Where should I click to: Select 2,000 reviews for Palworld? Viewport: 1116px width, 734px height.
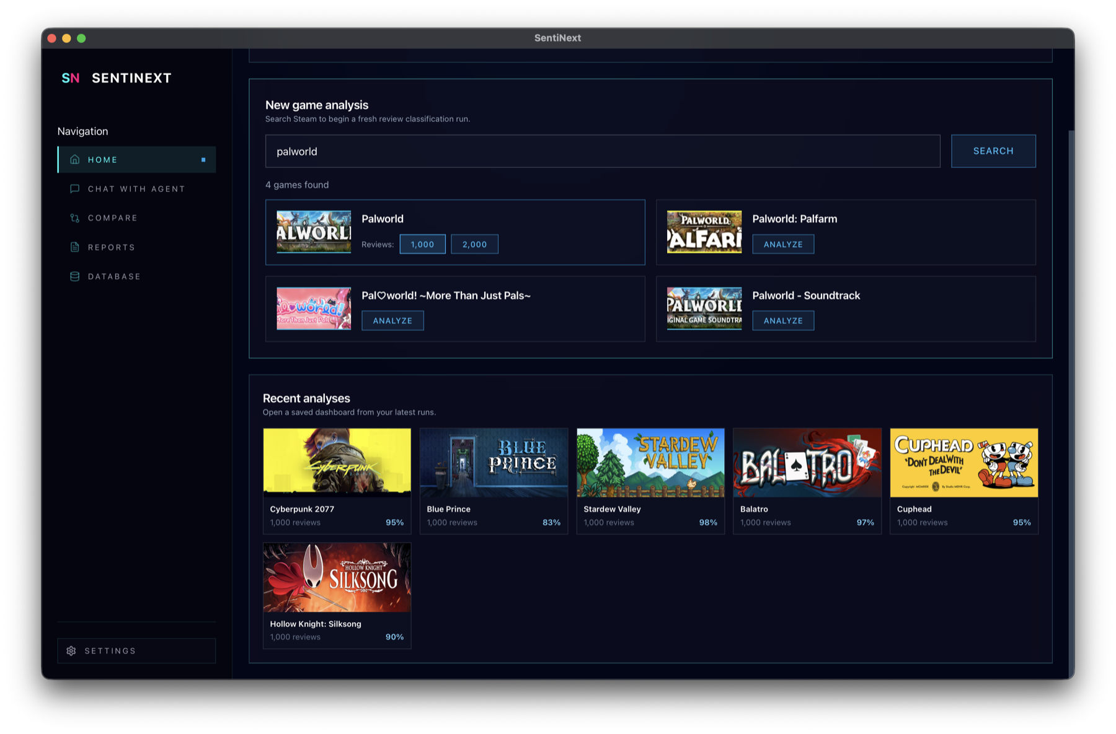pyautogui.click(x=474, y=244)
